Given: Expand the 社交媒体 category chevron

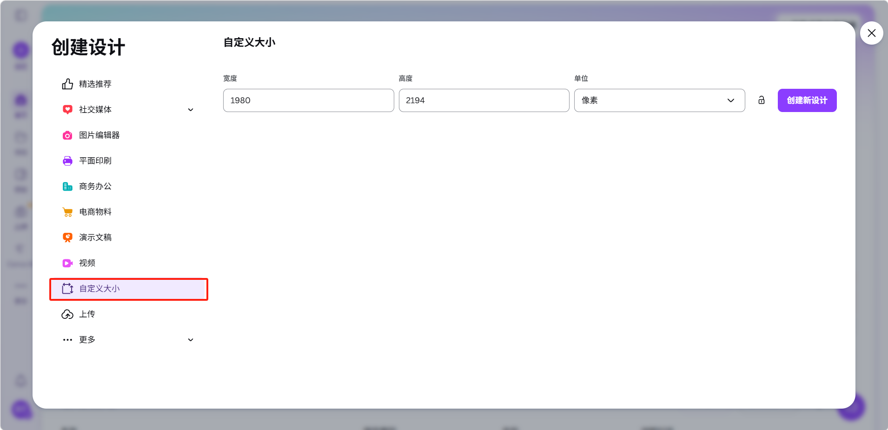Looking at the screenshot, I should pos(191,110).
